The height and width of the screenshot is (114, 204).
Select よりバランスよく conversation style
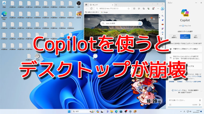tap(185, 37)
